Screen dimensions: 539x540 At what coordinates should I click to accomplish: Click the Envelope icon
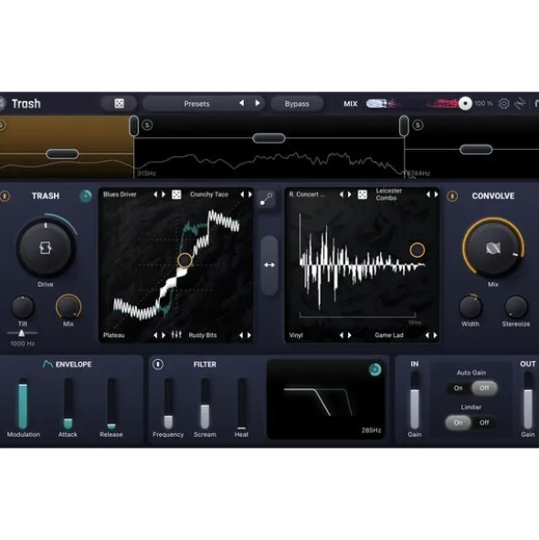click(48, 364)
